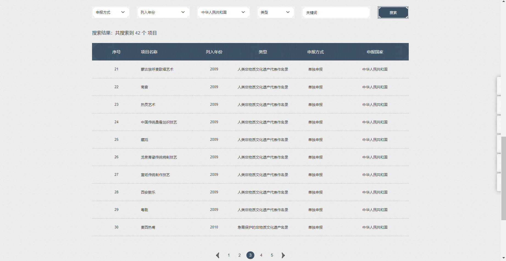This screenshot has width=506, height=261.
Task: Click the 申报方式 column header
Action: 316,52
